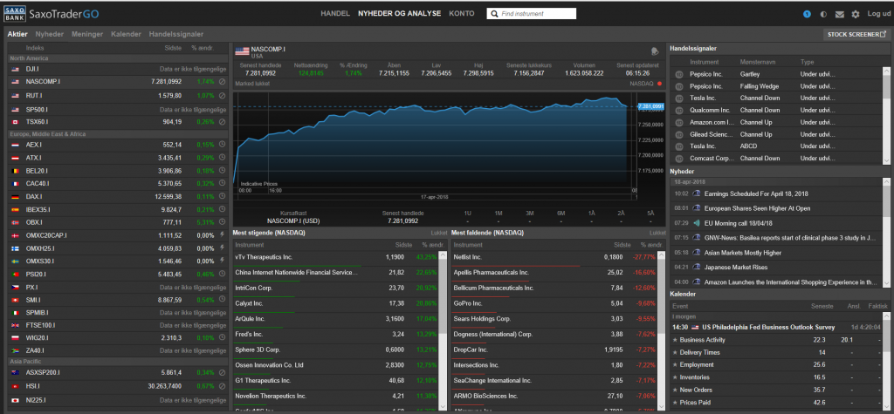Select the GoPro Inc. row

(554, 303)
